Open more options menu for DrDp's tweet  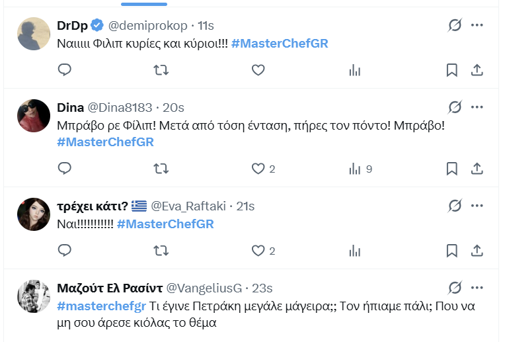point(477,25)
